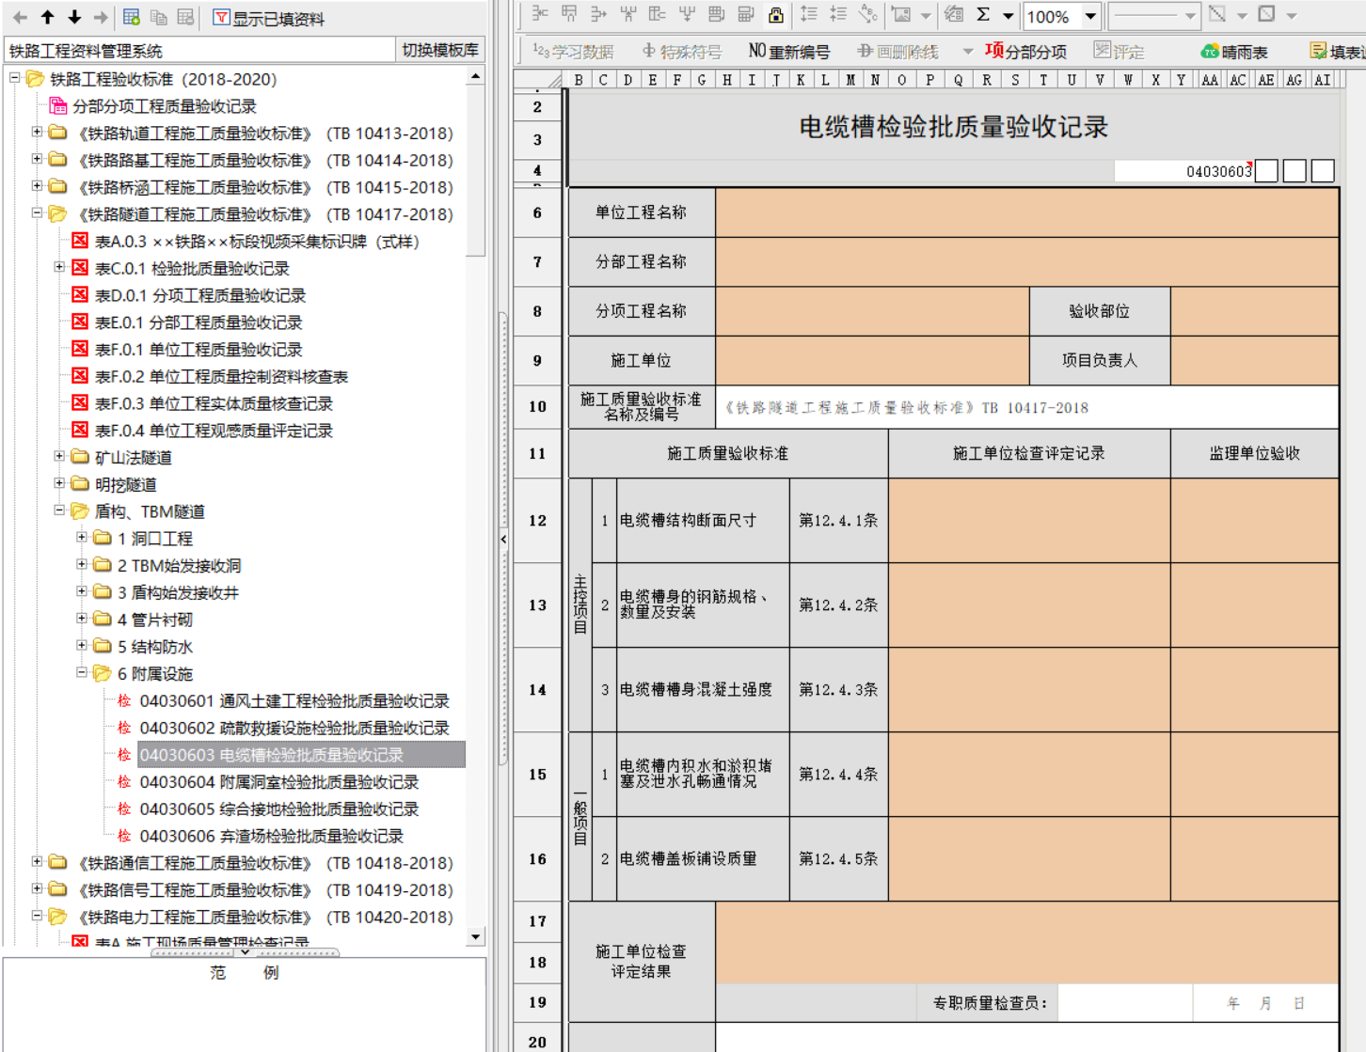This screenshot has height=1052, width=1366.
Task: Select the 4 管片衬砌 folder
Action: click(x=155, y=620)
